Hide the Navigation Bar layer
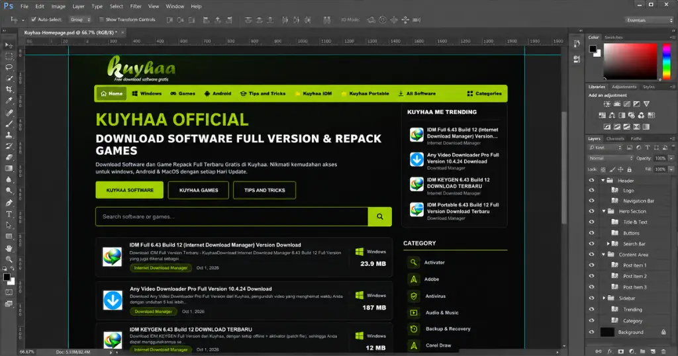The image size is (678, 356). click(591, 201)
